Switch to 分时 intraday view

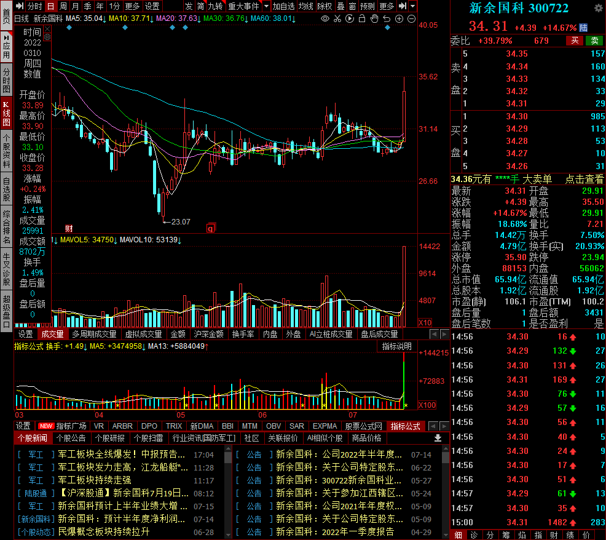pyautogui.click(x=34, y=6)
